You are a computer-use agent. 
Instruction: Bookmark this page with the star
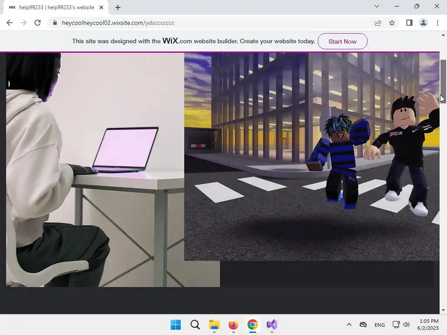pos(392,23)
